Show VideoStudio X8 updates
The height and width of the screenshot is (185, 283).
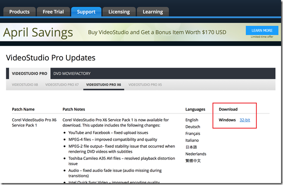pyautogui.click(x=25, y=85)
